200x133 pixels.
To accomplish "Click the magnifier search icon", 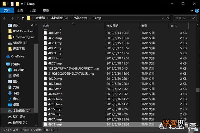I will click(x=193, y=18).
